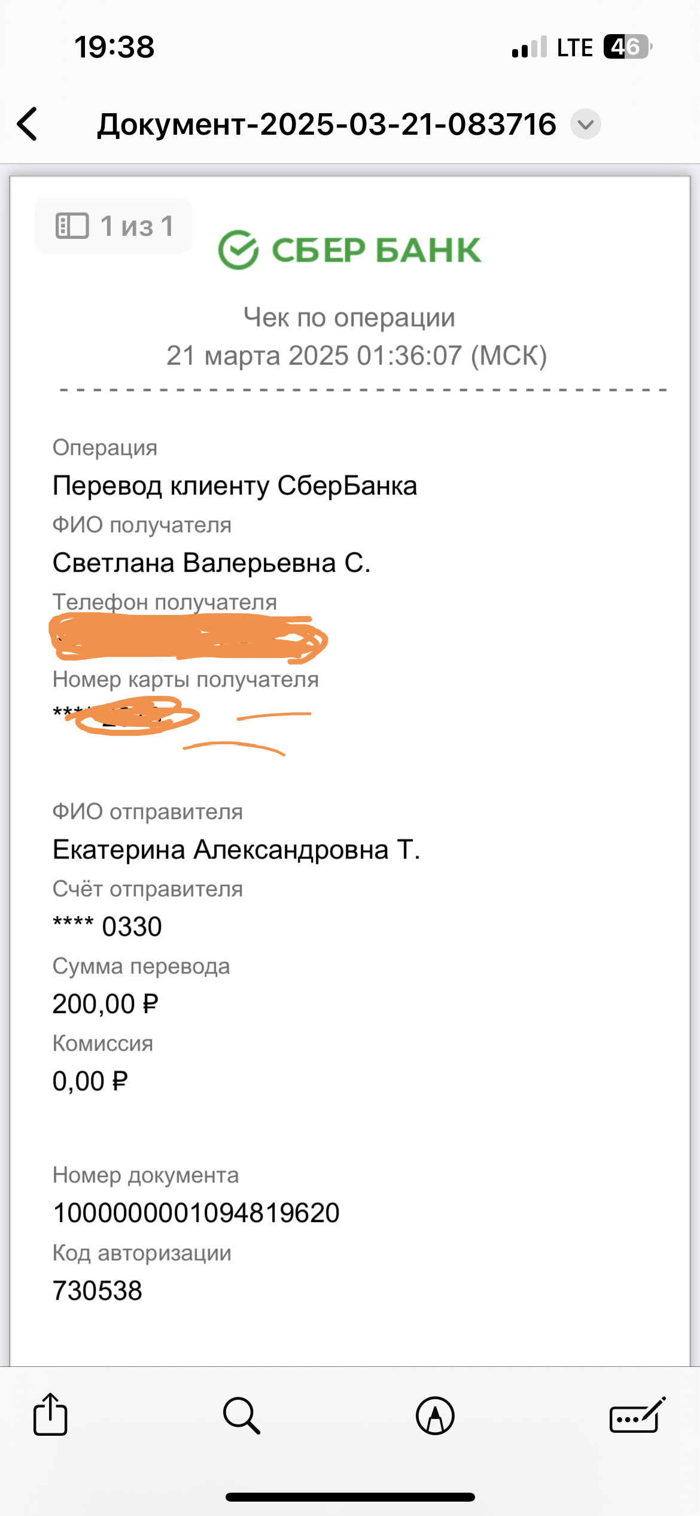Tap the 19:38 clock in status bar

pos(114,47)
